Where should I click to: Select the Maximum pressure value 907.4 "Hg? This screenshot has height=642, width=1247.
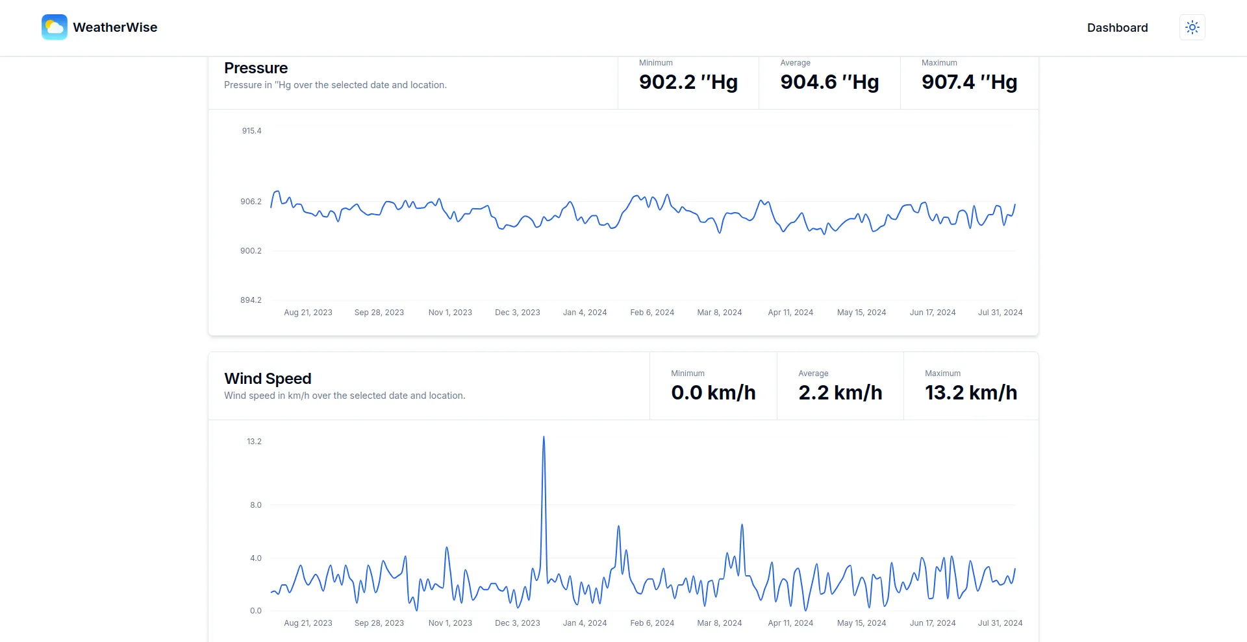[x=969, y=82]
